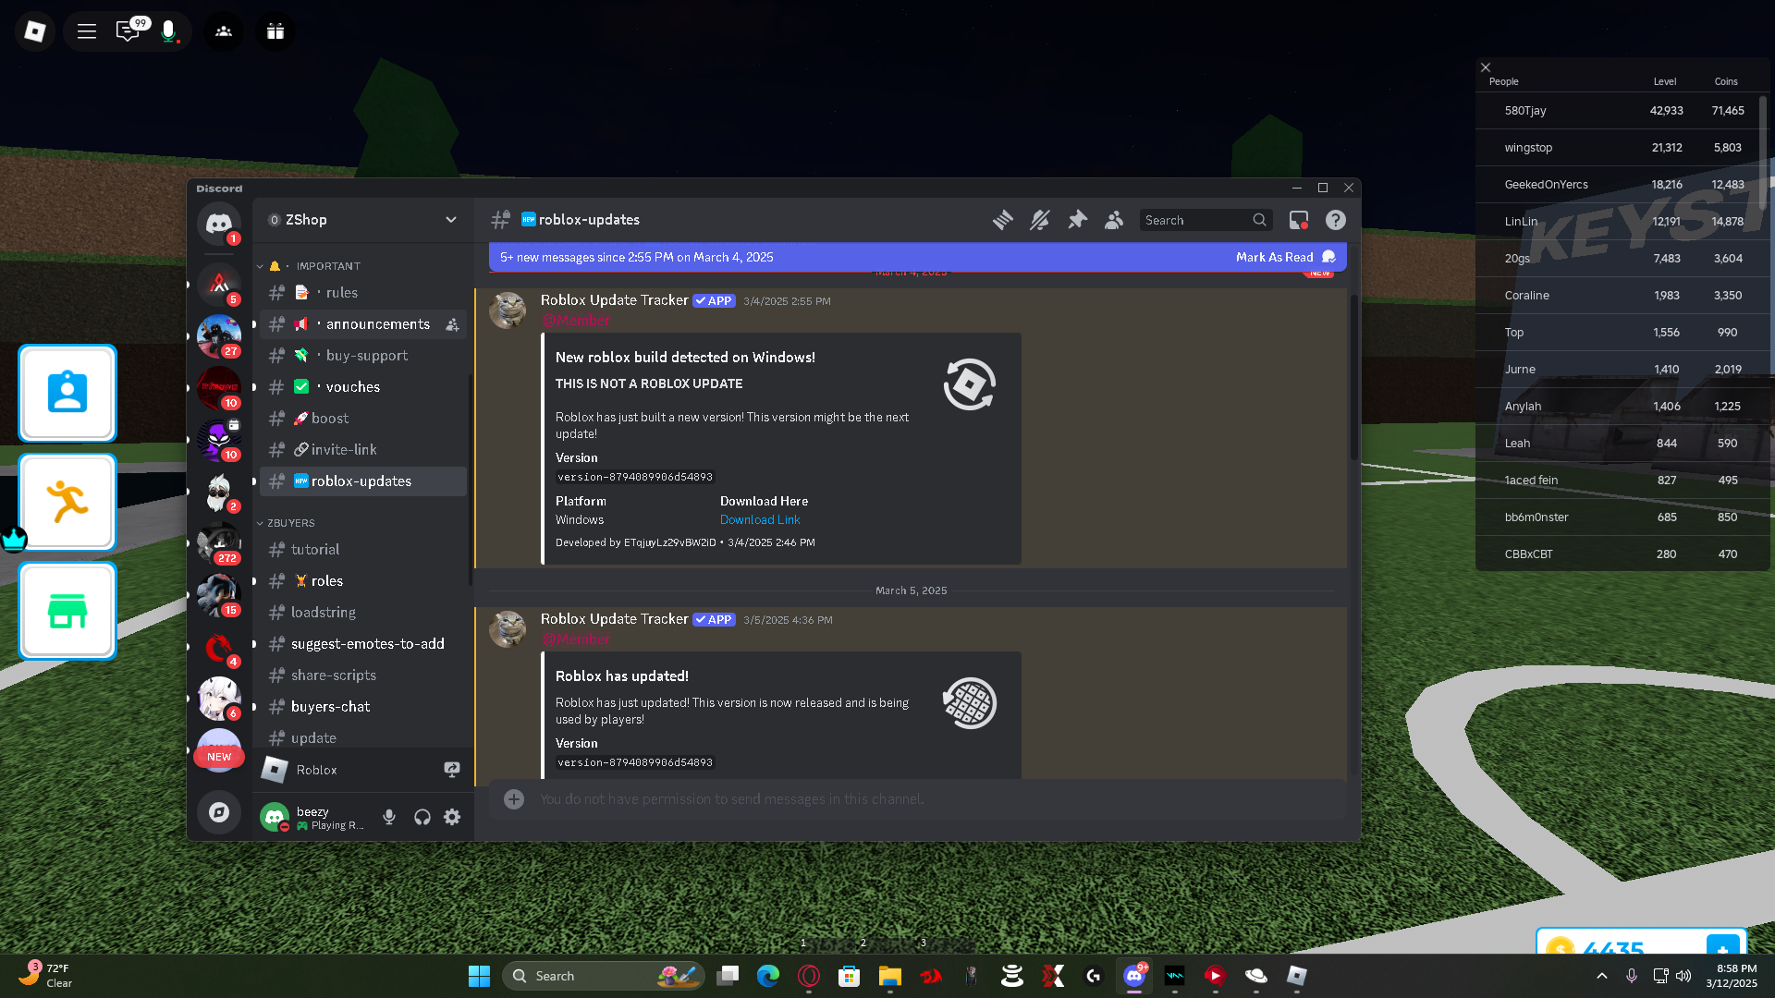Screen dimensions: 1775x998
Task: Open the loadstring channel
Action: click(x=363, y=613)
